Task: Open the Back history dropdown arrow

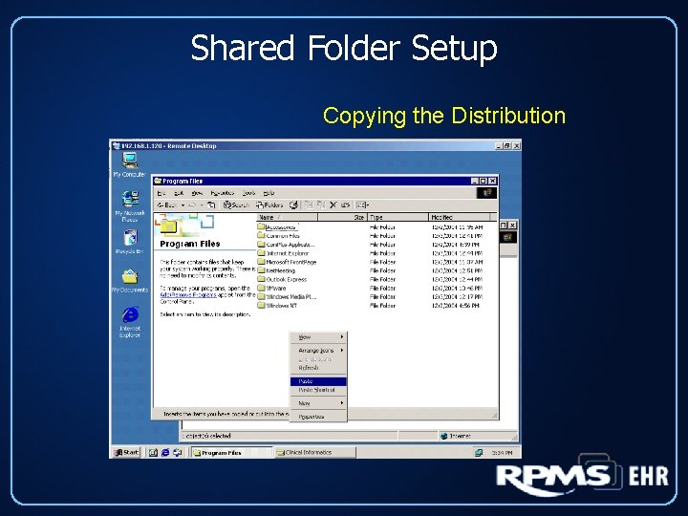Action: [x=183, y=205]
